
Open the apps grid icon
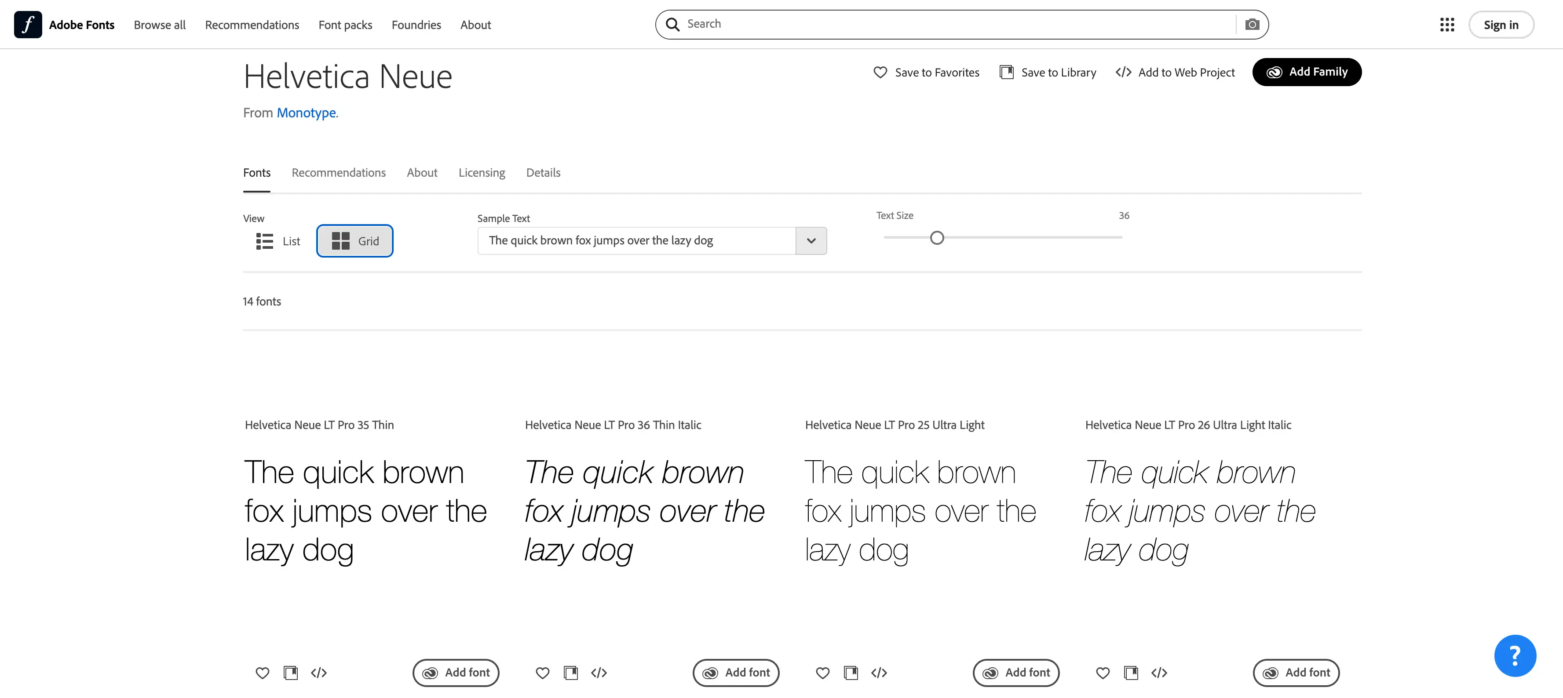[x=1447, y=24]
